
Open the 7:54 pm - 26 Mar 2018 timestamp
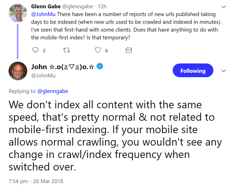click(36, 181)
